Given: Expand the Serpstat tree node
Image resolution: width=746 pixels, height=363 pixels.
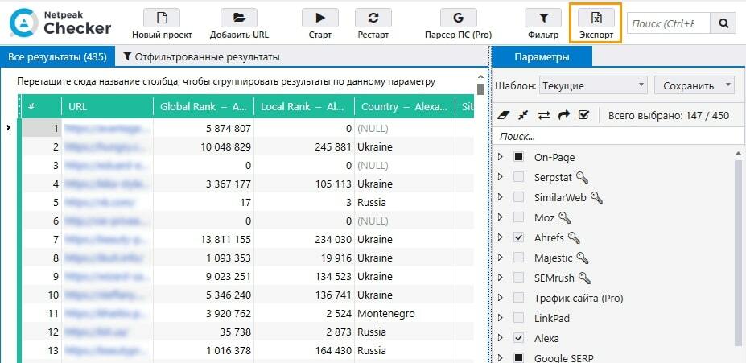Looking at the screenshot, I should pos(500,177).
